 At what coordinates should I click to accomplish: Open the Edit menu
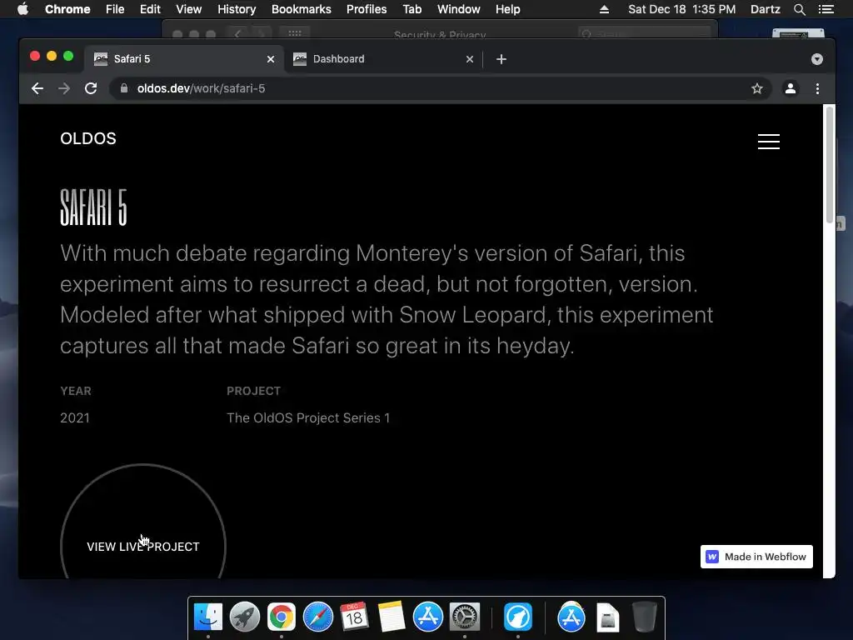(x=150, y=9)
